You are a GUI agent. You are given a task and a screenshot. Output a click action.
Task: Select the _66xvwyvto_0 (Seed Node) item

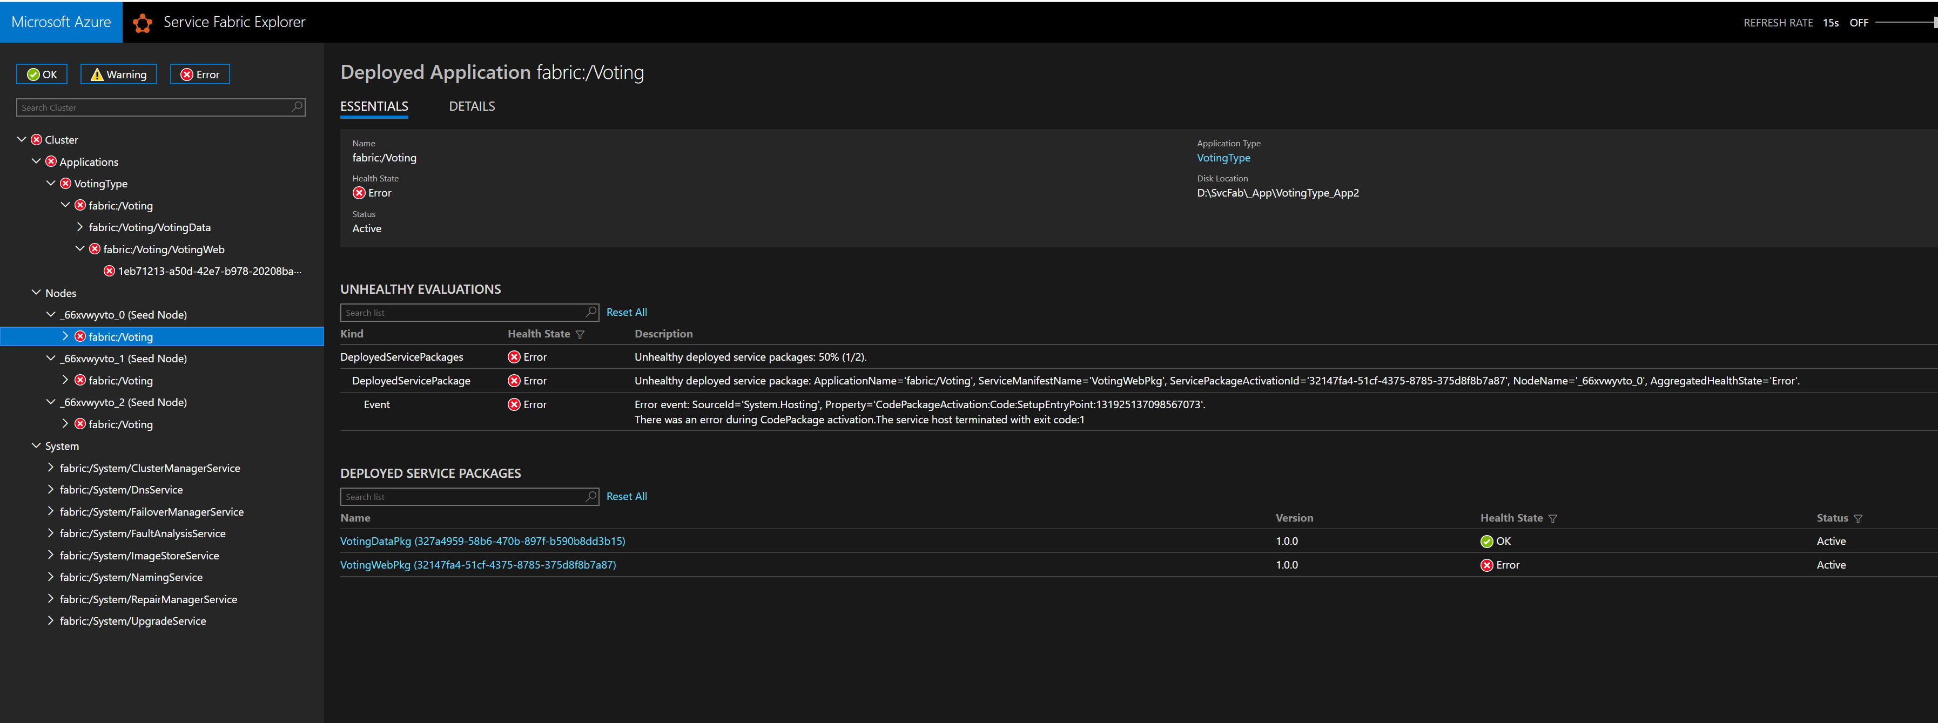pos(123,314)
